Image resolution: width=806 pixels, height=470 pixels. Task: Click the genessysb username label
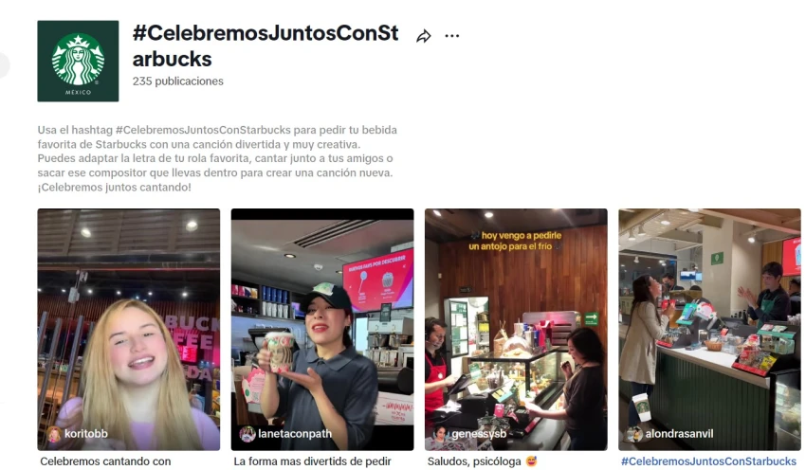click(479, 434)
